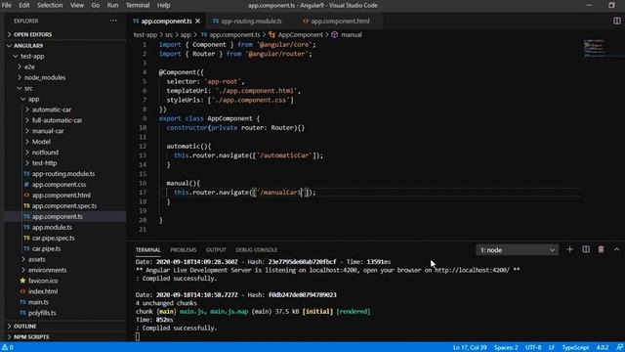Expand the node_modules folder
625x352 pixels.
45,78
